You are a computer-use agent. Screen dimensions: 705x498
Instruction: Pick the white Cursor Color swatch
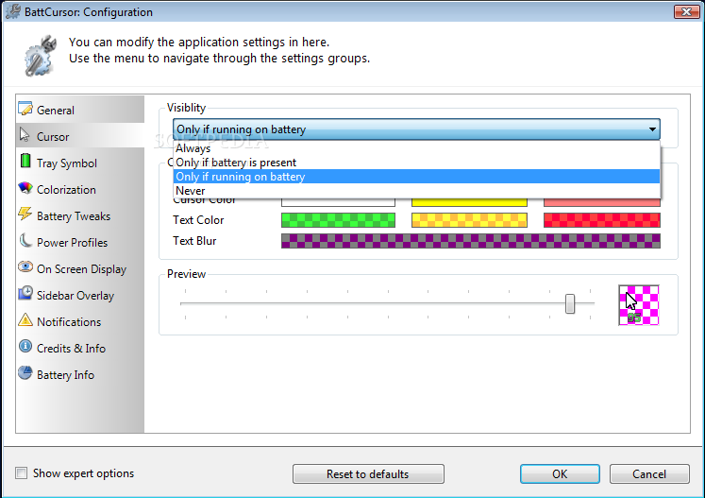(x=338, y=202)
